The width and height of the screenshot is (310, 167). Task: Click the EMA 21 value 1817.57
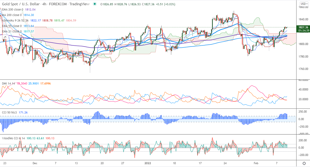pos(29,31)
